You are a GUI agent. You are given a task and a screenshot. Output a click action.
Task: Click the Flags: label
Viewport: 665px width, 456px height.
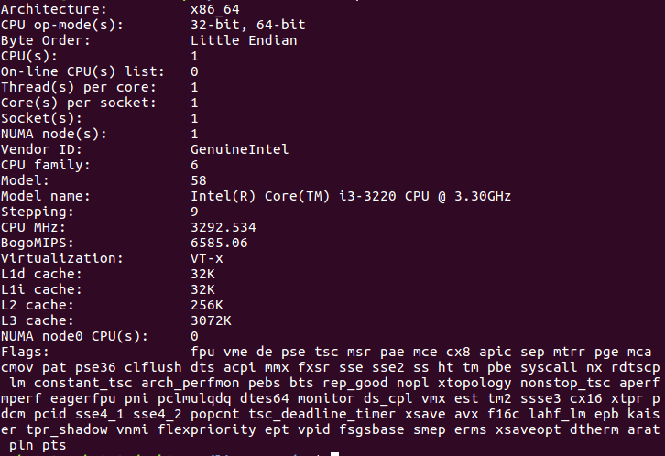point(25,352)
